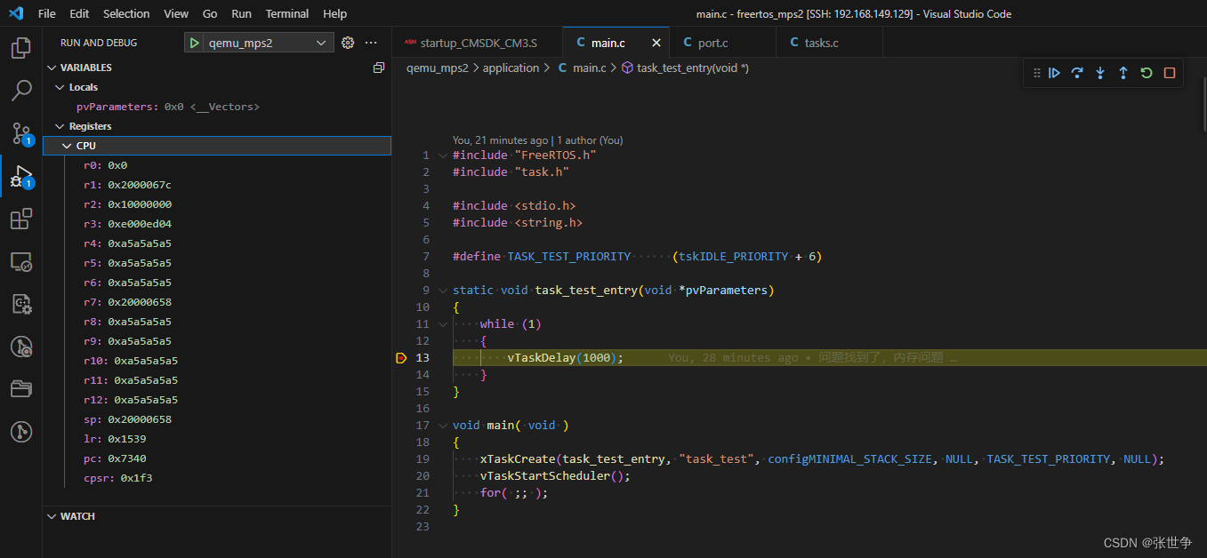Collapse all variables icon in Variables header
The width and height of the screenshot is (1207, 558).
pos(379,68)
